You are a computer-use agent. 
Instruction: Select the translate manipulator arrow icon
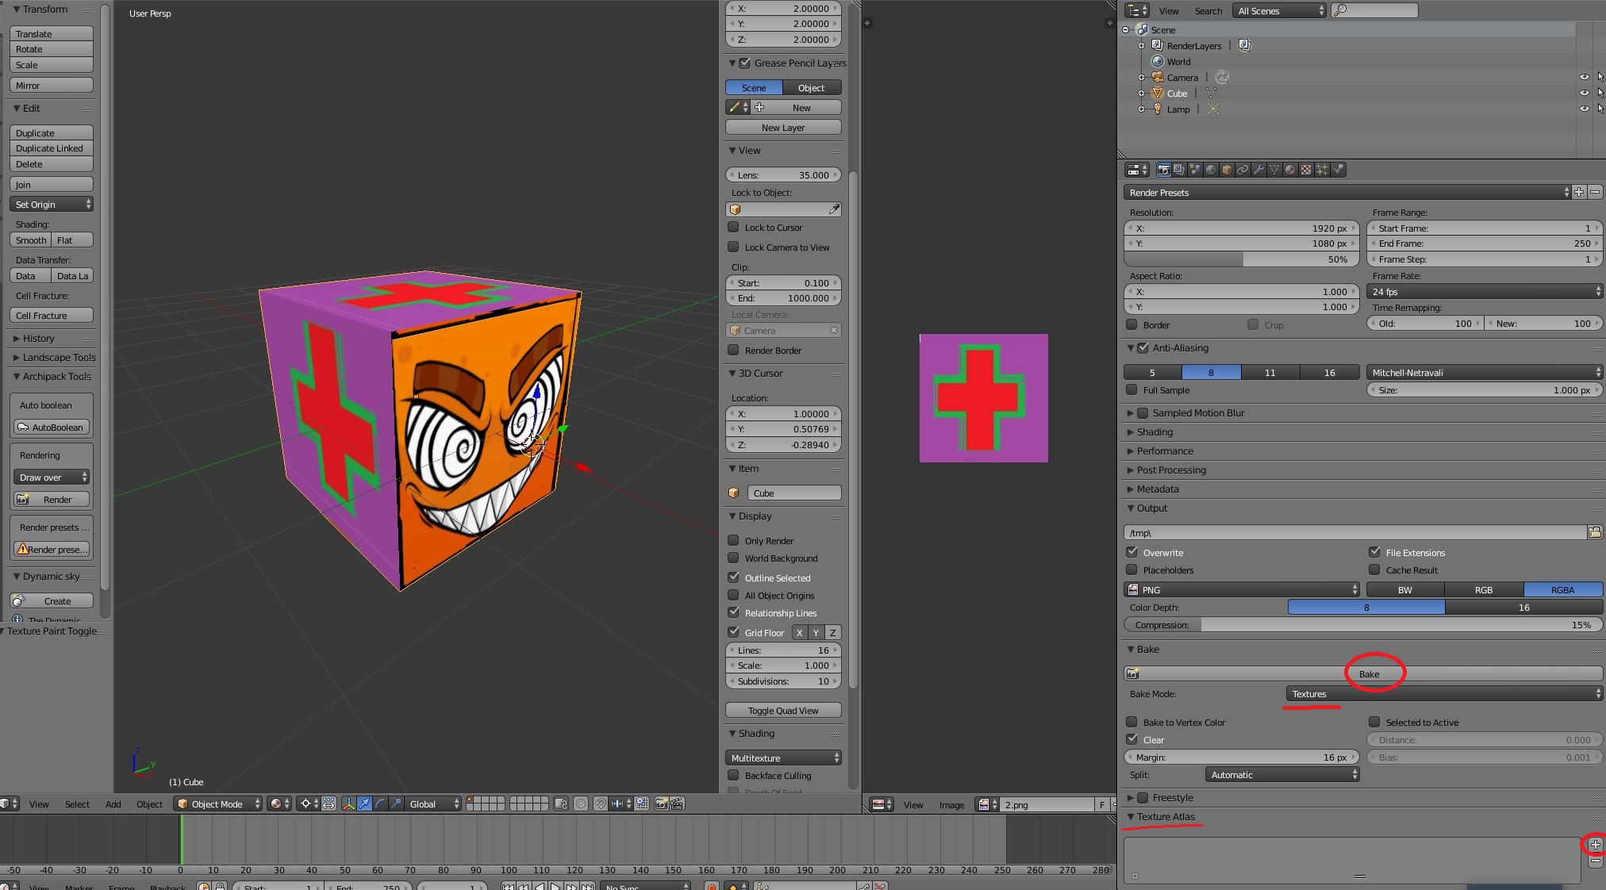click(x=364, y=804)
